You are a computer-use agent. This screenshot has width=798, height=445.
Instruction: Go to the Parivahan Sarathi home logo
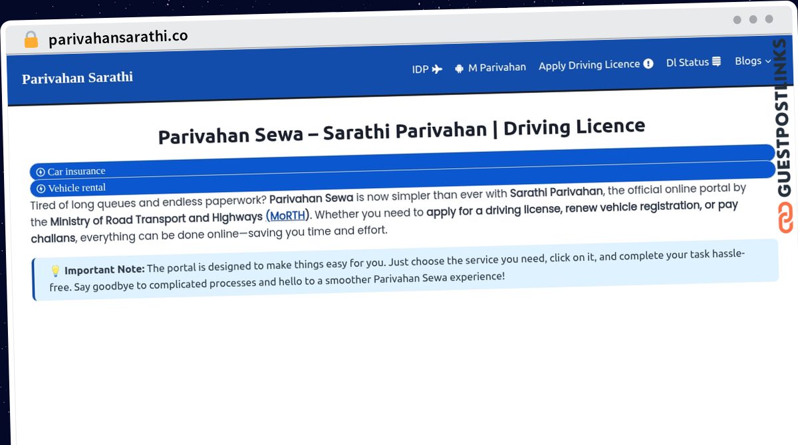pos(77,78)
